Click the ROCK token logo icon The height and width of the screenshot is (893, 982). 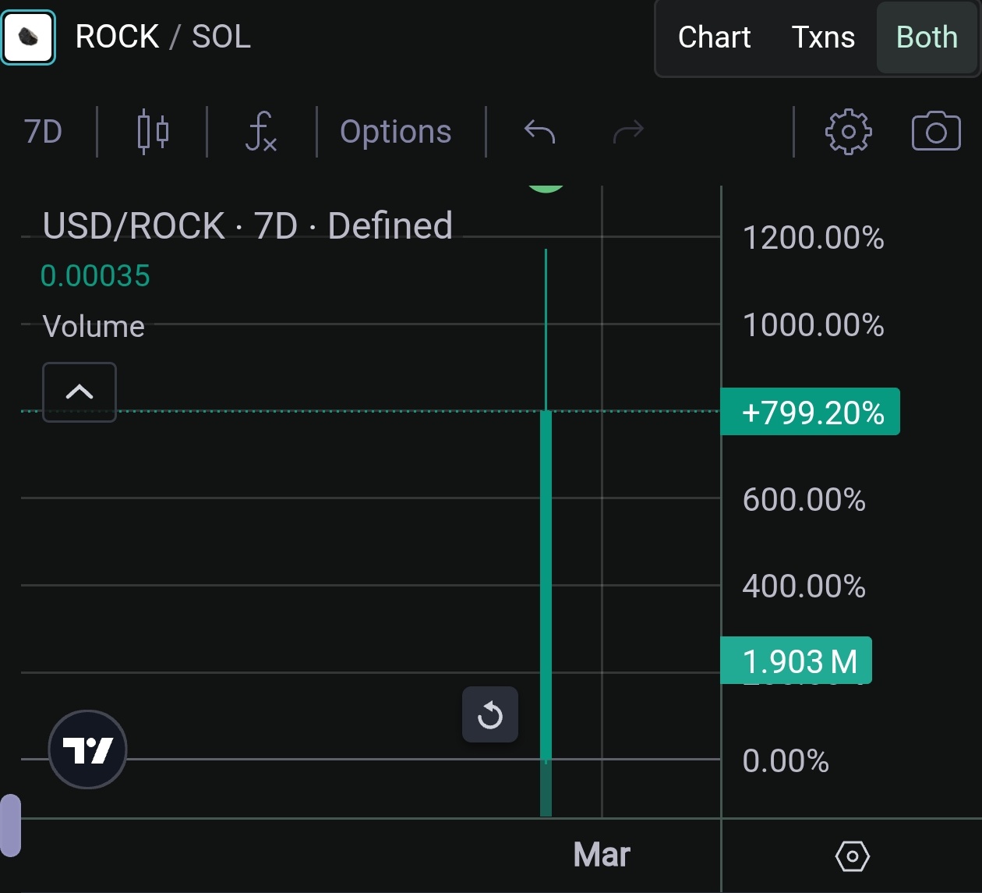[28, 37]
